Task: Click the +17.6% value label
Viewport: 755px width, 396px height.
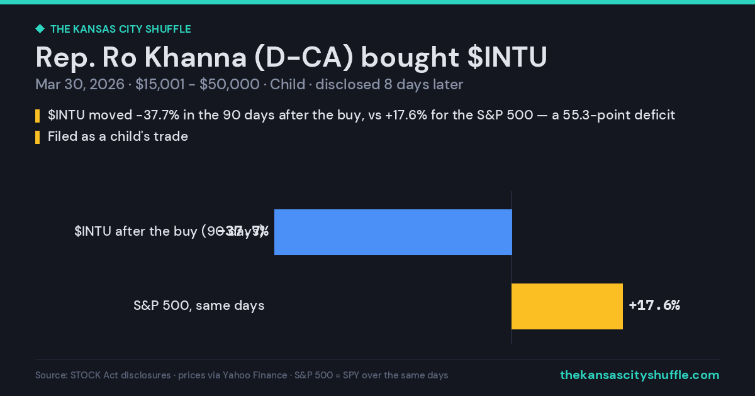Action: pos(654,305)
